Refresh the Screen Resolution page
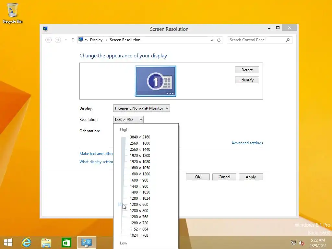The height and width of the screenshot is (249, 332). (219, 40)
